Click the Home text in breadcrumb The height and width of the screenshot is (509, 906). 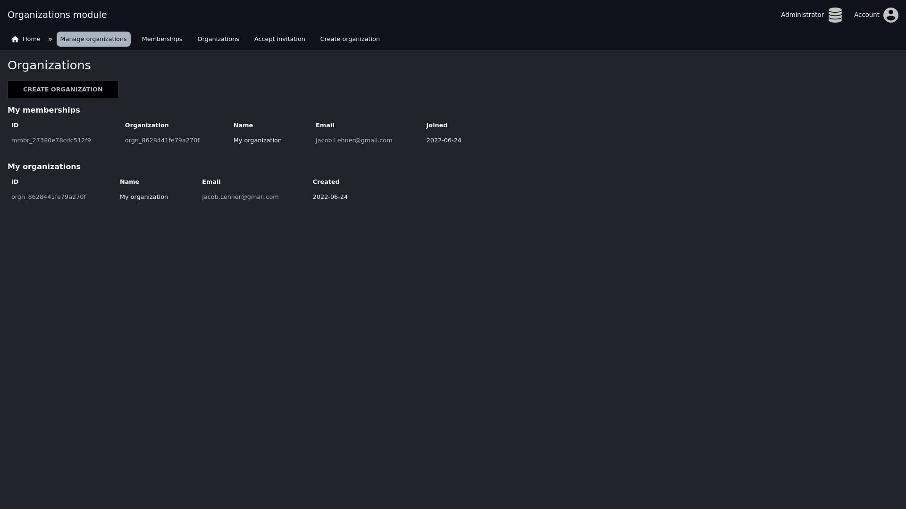click(x=32, y=39)
